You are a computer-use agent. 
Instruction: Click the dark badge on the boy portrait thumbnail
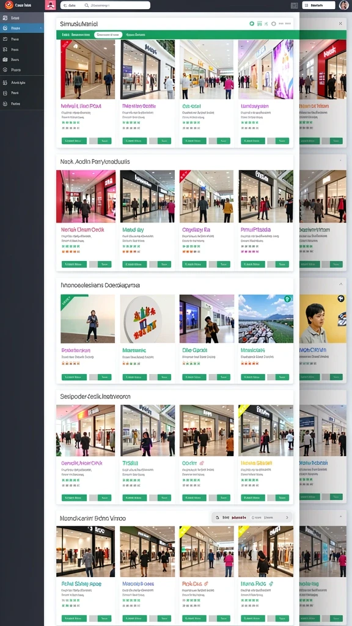(x=341, y=298)
